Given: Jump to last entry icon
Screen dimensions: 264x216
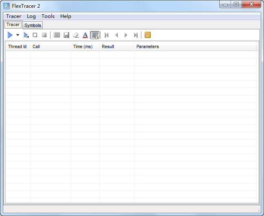Looking at the screenshot, I should point(136,35).
